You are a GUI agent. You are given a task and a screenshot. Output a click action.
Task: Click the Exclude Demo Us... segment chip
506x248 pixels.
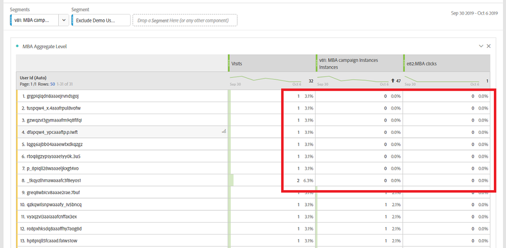pyautogui.click(x=101, y=20)
